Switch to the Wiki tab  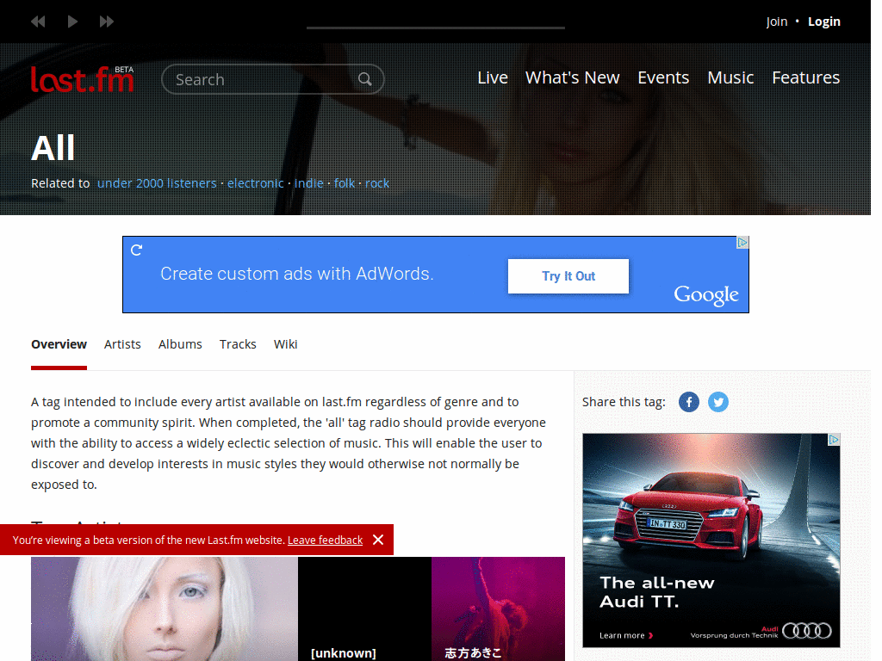tap(286, 344)
